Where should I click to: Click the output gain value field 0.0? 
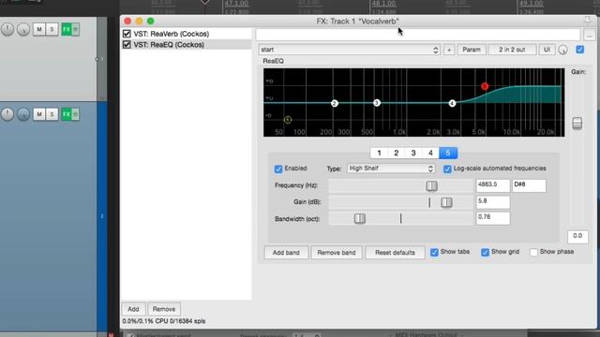click(577, 237)
